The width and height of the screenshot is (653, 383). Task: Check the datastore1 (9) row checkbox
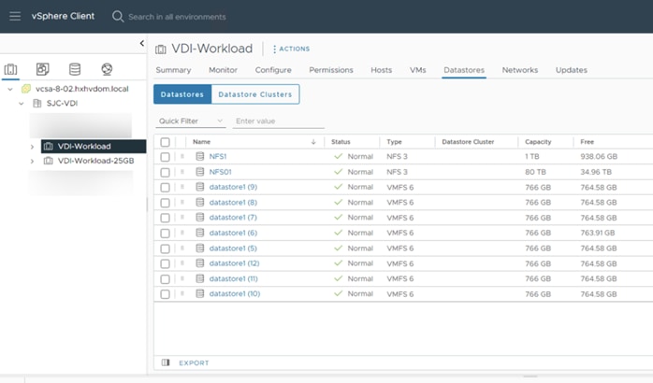coord(165,188)
